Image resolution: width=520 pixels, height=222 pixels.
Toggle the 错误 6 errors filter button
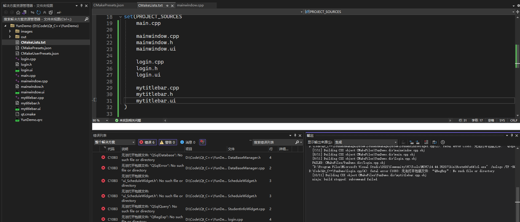(x=147, y=142)
